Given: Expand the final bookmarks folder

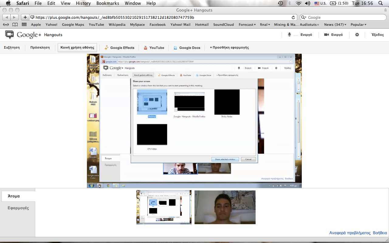Looking at the screenshot, I should coord(265,25).
